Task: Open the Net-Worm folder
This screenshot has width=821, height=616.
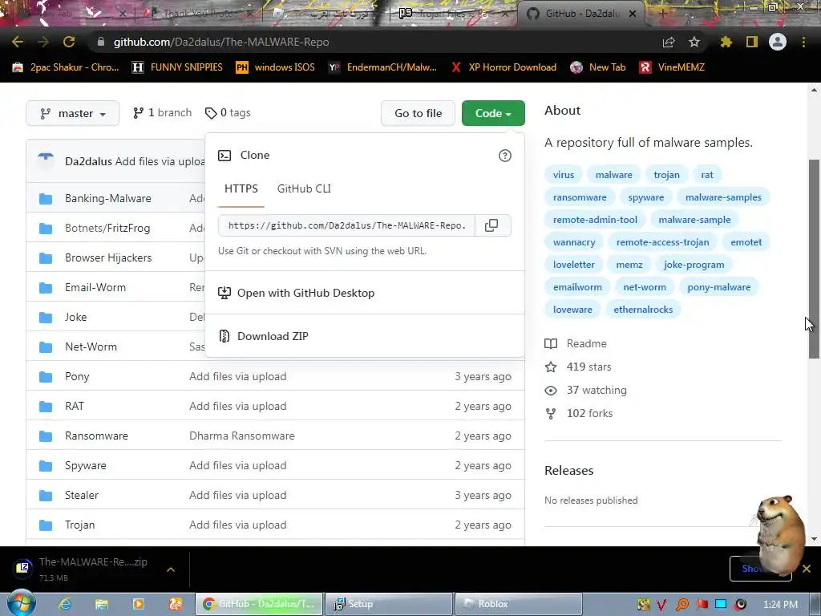Action: (x=91, y=346)
